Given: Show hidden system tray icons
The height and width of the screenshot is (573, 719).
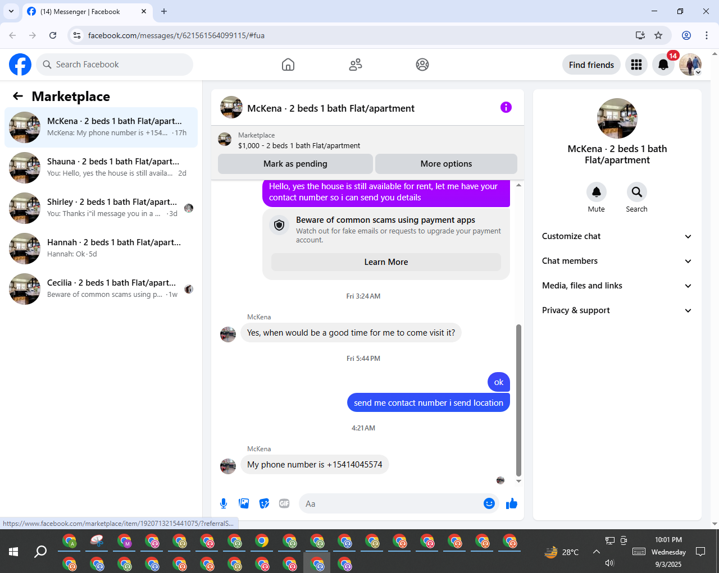Looking at the screenshot, I should point(597,552).
